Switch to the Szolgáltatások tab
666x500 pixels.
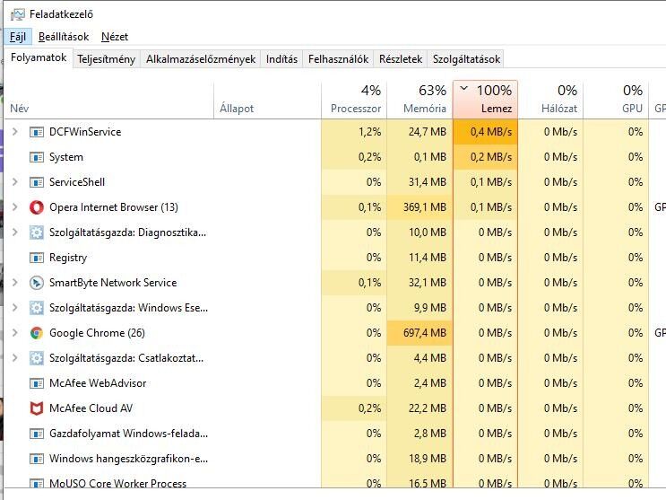click(466, 59)
